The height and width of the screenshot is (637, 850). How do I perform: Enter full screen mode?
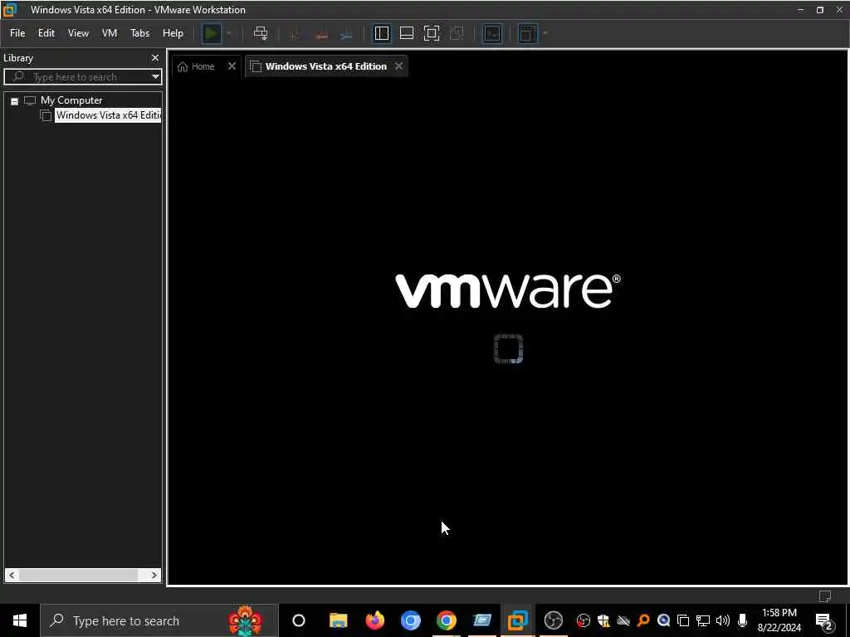coord(432,33)
